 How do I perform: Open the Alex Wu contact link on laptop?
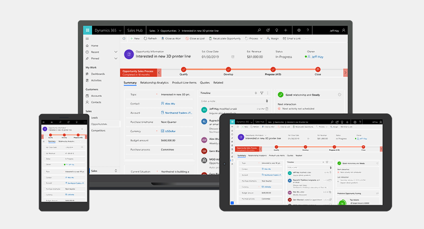click(x=170, y=103)
